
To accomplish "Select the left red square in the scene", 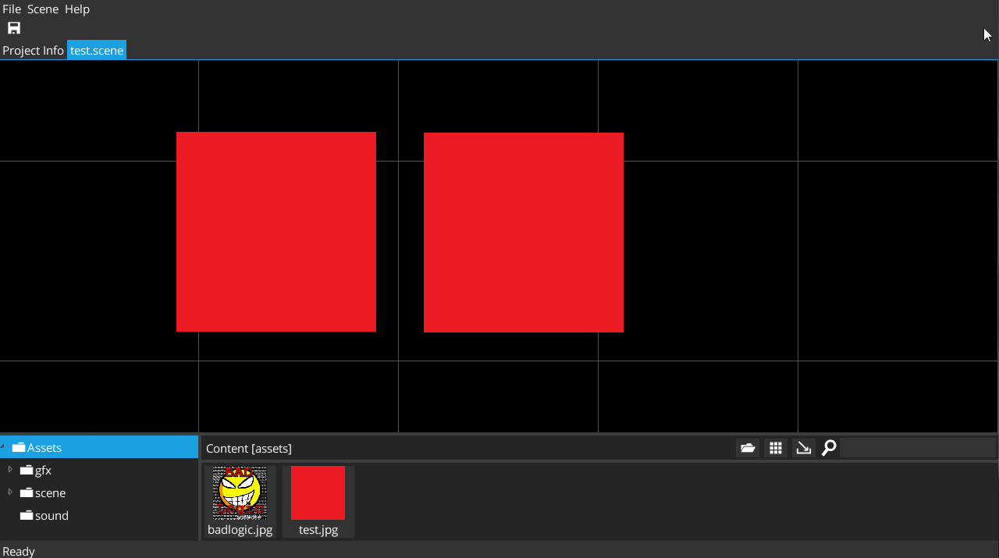I will [x=276, y=232].
